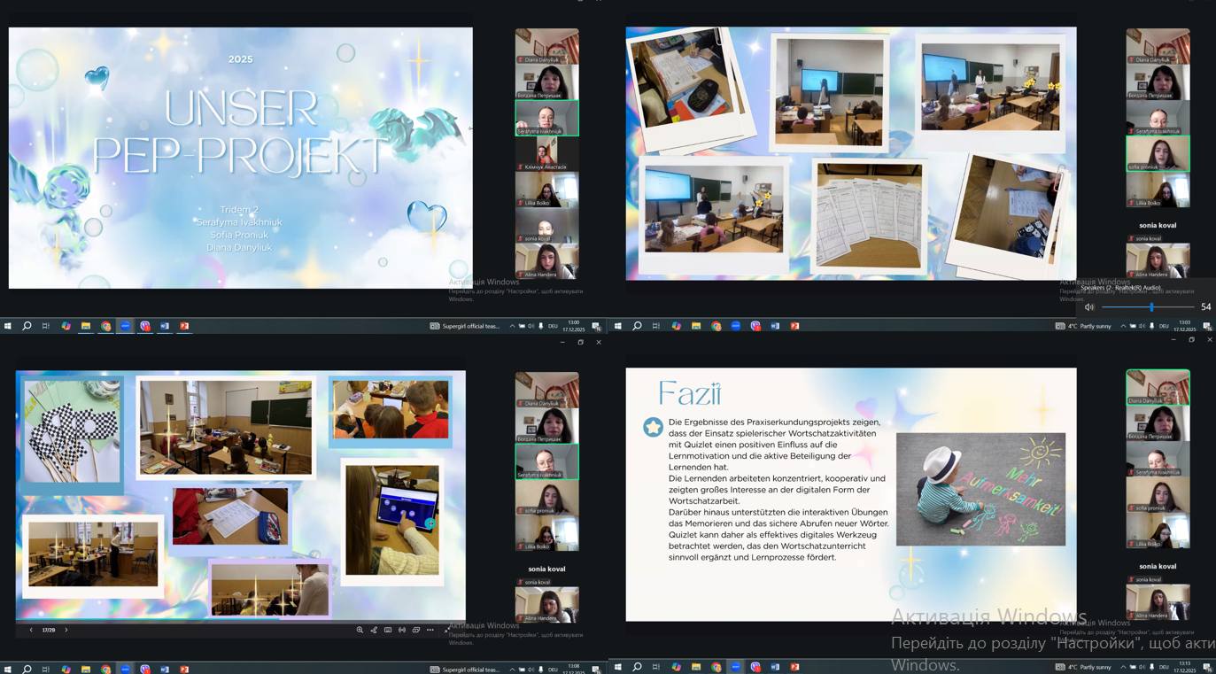Open Chrome from taskbar beneath the Fazit slide
This screenshot has height=674, width=1216.
pos(716,667)
